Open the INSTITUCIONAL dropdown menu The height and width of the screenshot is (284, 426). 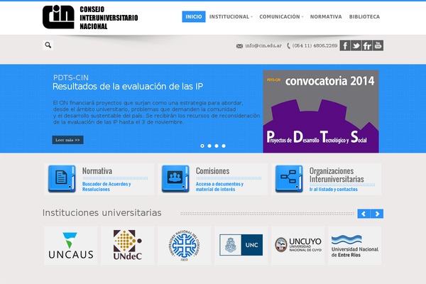click(x=231, y=16)
